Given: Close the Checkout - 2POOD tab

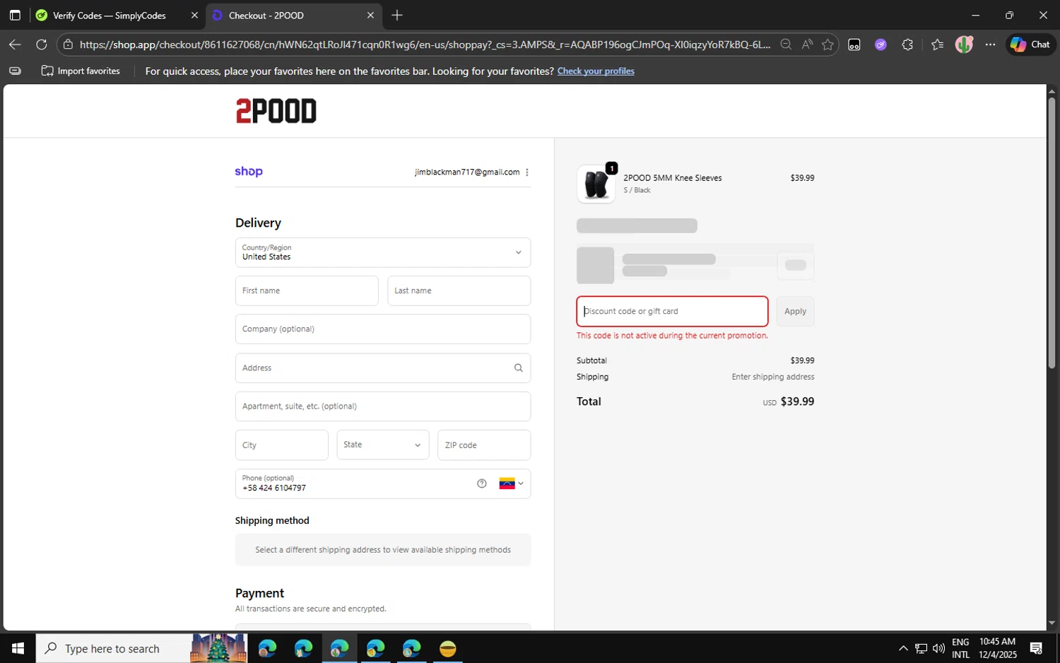Looking at the screenshot, I should [x=370, y=15].
